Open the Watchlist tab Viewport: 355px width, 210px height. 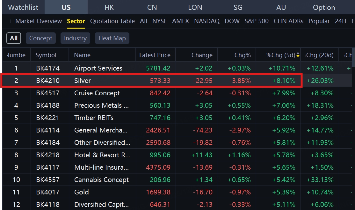23,7
